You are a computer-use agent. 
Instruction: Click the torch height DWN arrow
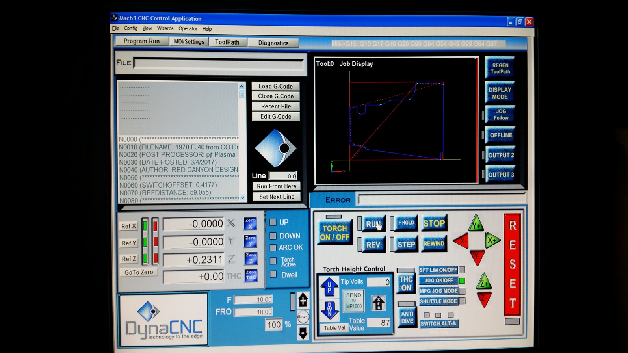pyautogui.click(x=329, y=310)
